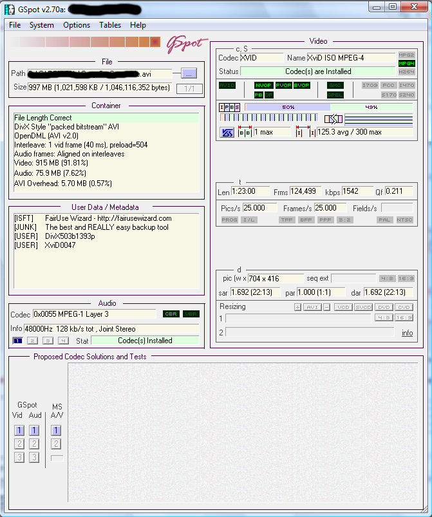The height and width of the screenshot is (517, 432).
Task: Click the video Codec XVID field
Action: (x=261, y=58)
